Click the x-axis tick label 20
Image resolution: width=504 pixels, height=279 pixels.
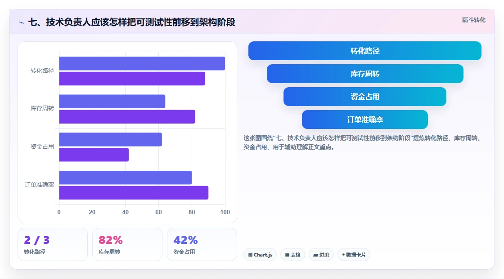tap(92, 212)
